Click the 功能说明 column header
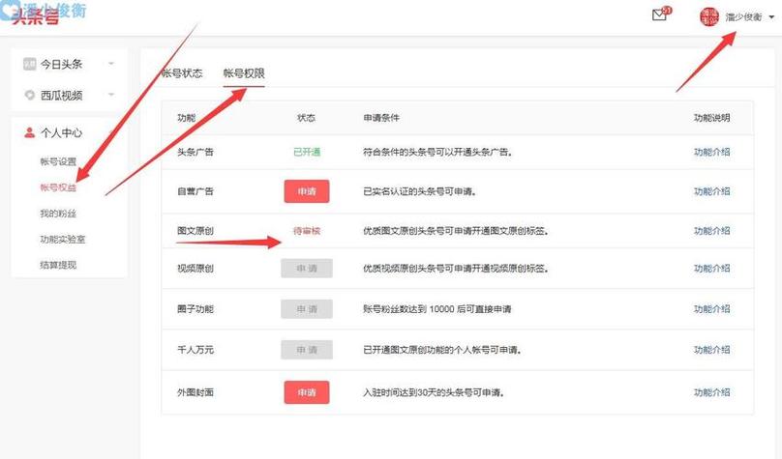Screen dimensions: 782x459 [x=711, y=118]
